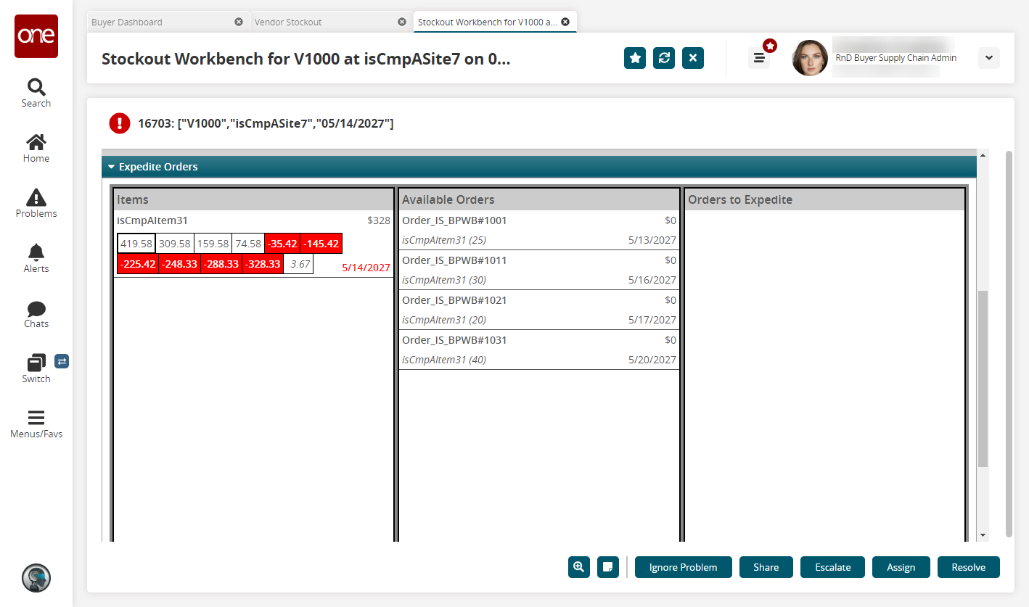
Task: Add page to favorites with star button
Action: click(x=635, y=58)
